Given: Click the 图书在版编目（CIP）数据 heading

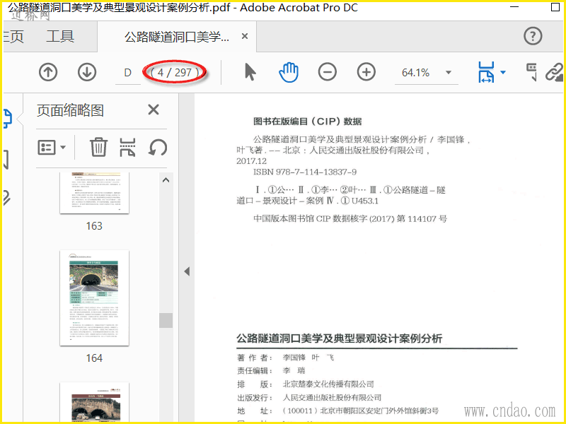Looking at the screenshot, I should 308,122.
